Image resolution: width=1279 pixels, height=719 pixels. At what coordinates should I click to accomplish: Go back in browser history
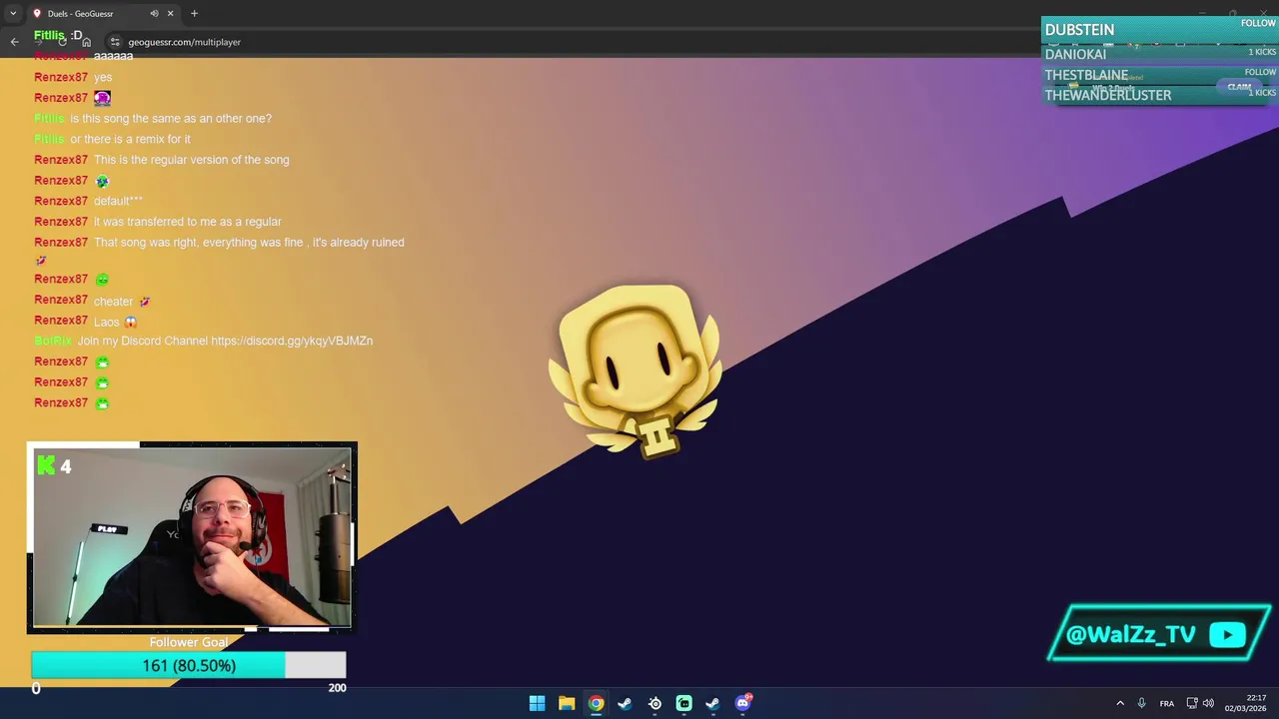[x=14, y=42]
